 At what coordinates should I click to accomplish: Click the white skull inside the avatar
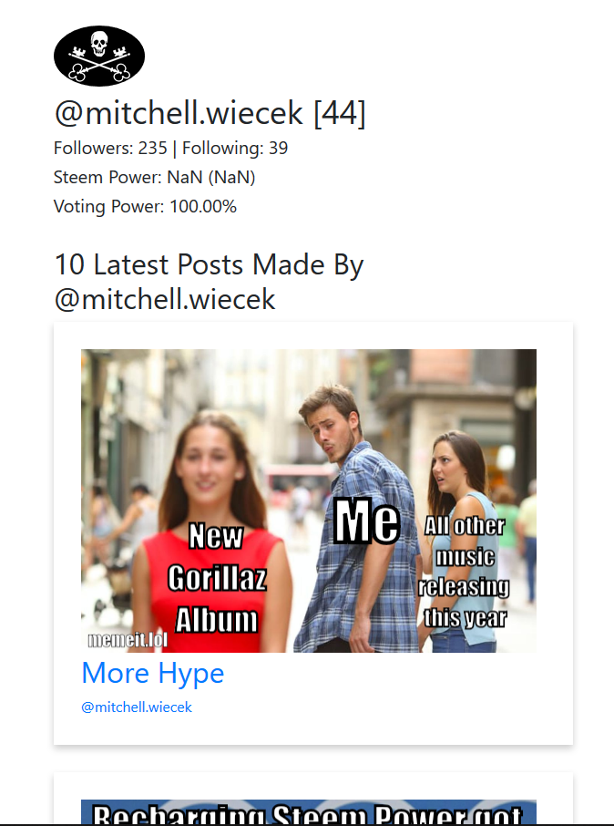tap(99, 43)
